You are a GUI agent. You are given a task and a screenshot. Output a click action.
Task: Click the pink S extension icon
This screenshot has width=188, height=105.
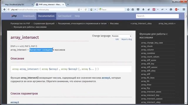click(x=154, y=10)
